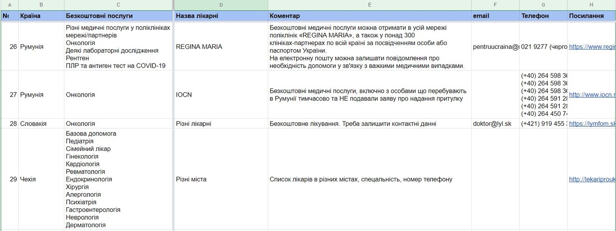Click the '№' header cell

[10, 16]
